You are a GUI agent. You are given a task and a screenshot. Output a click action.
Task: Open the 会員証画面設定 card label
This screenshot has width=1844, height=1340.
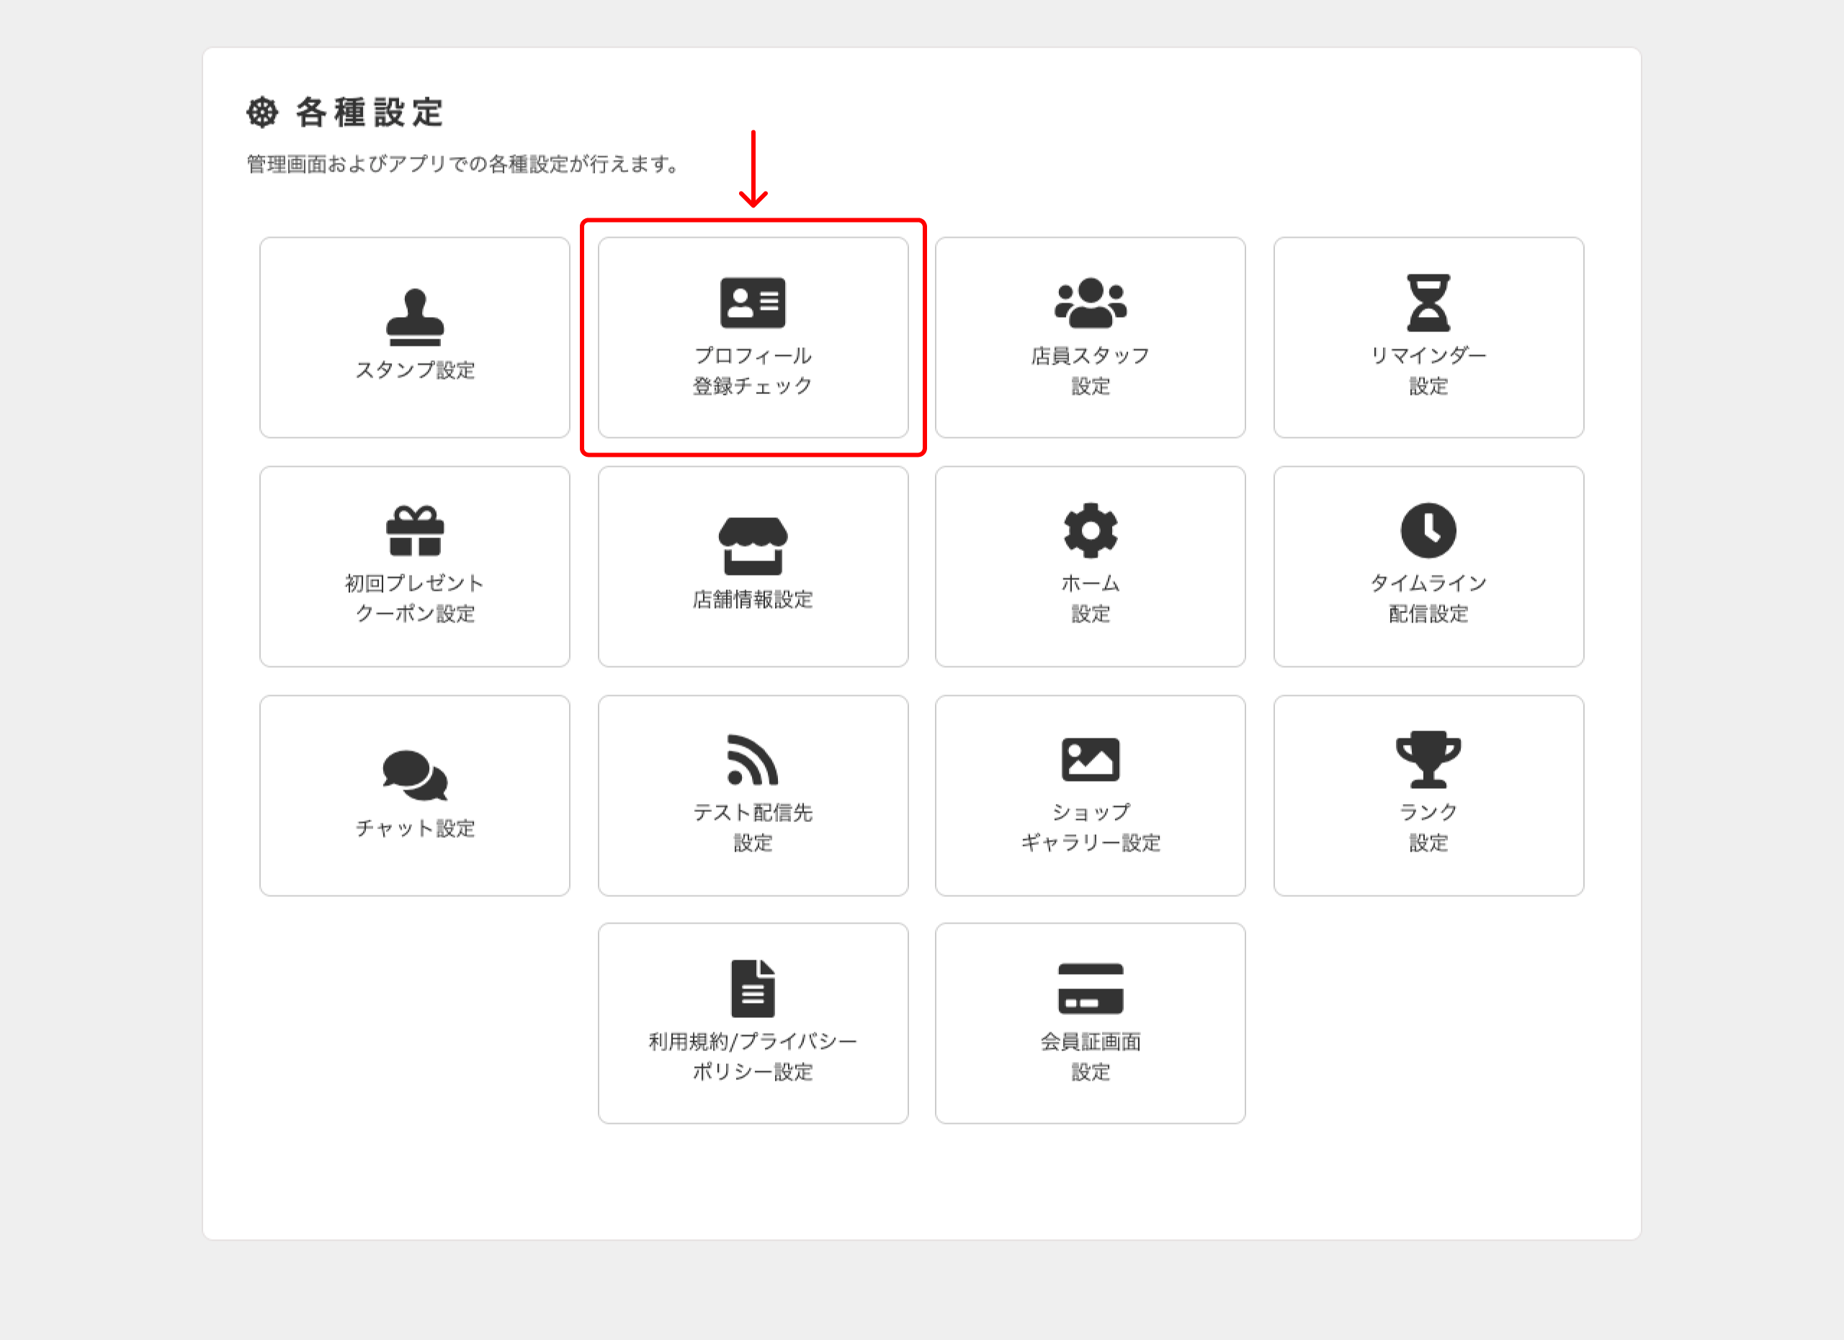1091,1056
